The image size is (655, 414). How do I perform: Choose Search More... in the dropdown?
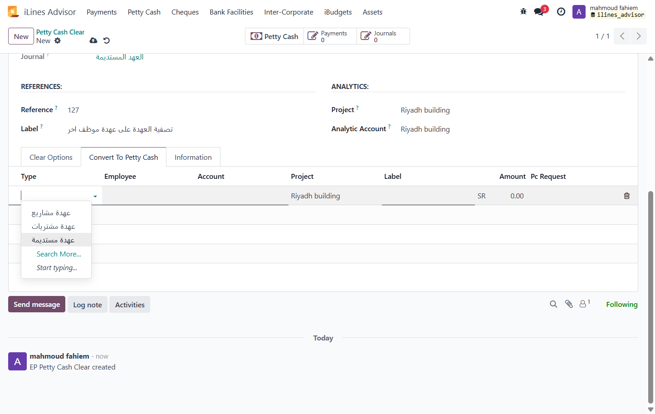pos(56,254)
